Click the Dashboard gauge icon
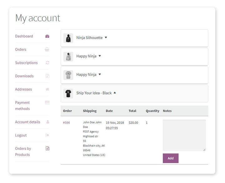Image resolution: width=225 pixels, height=183 pixels. (47, 36)
